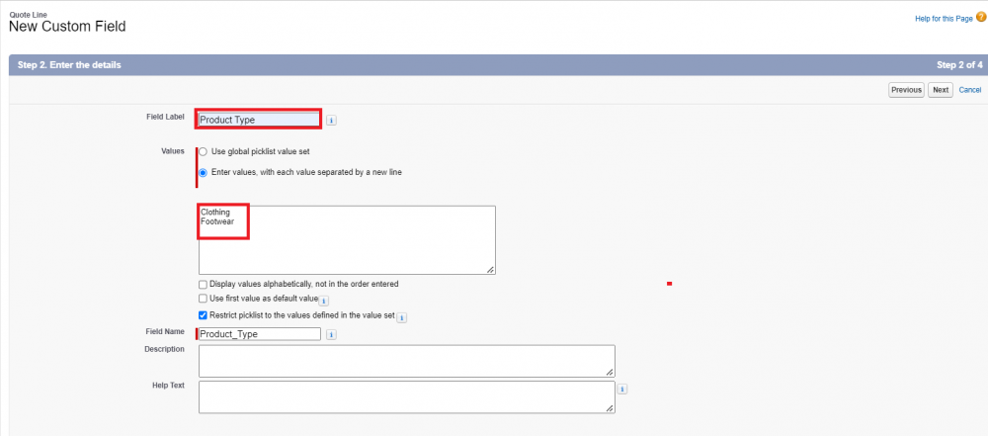Click the orange help question mark icon
The height and width of the screenshot is (436, 988).
coord(981,18)
